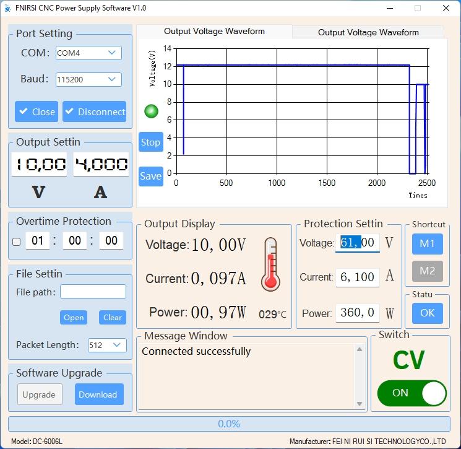Image resolution: width=461 pixels, height=449 pixels.
Task: Click the green connection status LED
Action: click(x=151, y=111)
